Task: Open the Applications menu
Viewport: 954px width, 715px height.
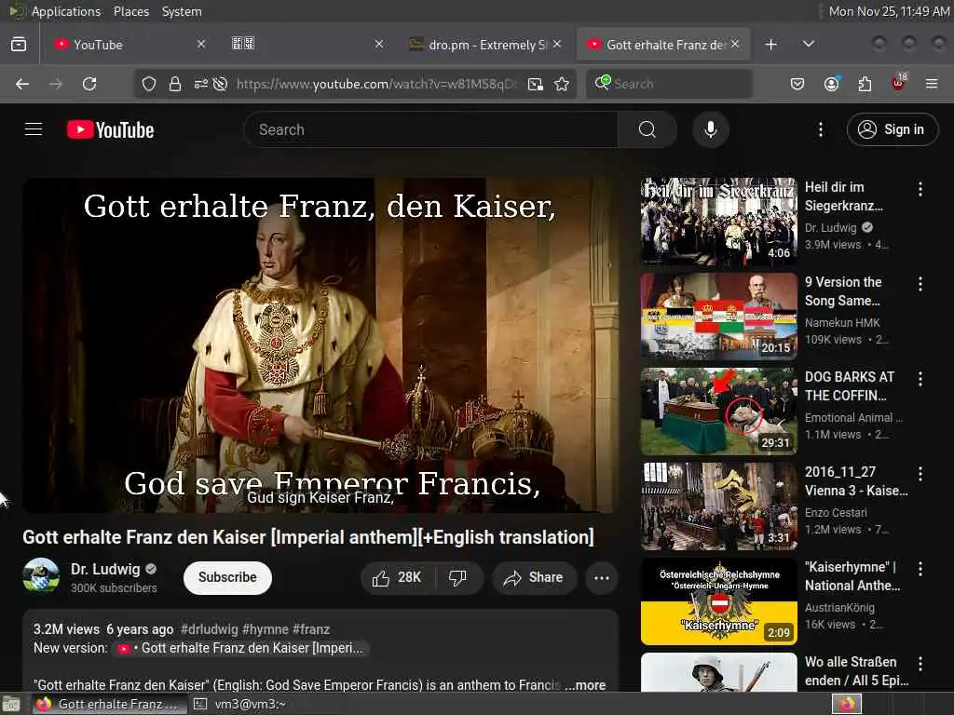Action: click(66, 11)
